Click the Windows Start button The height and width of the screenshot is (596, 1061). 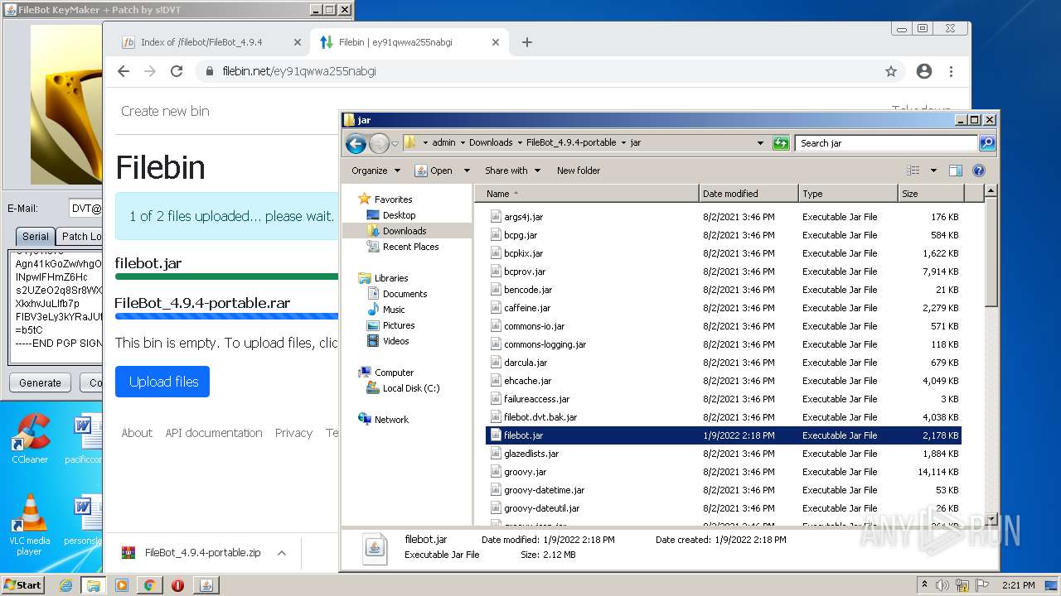(23, 585)
